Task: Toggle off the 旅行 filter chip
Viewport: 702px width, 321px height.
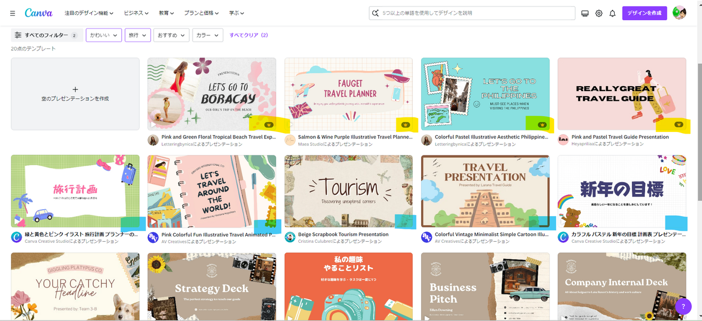Action: click(x=137, y=35)
